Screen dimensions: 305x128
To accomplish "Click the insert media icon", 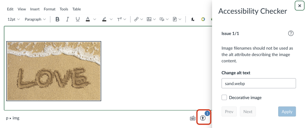I will [x=162, y=19].
